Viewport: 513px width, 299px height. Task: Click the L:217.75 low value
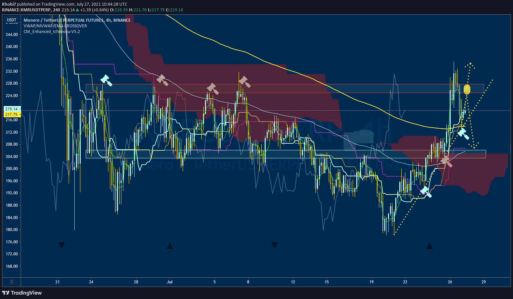pos(156,10)
